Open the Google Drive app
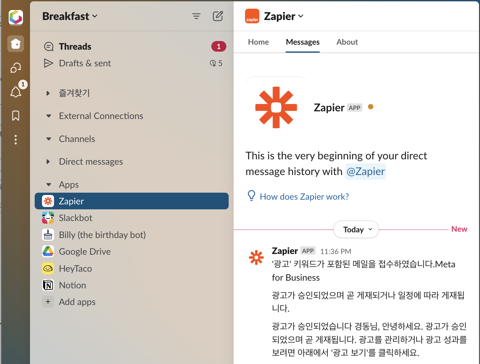480x364 pixels. click(132, 251)
